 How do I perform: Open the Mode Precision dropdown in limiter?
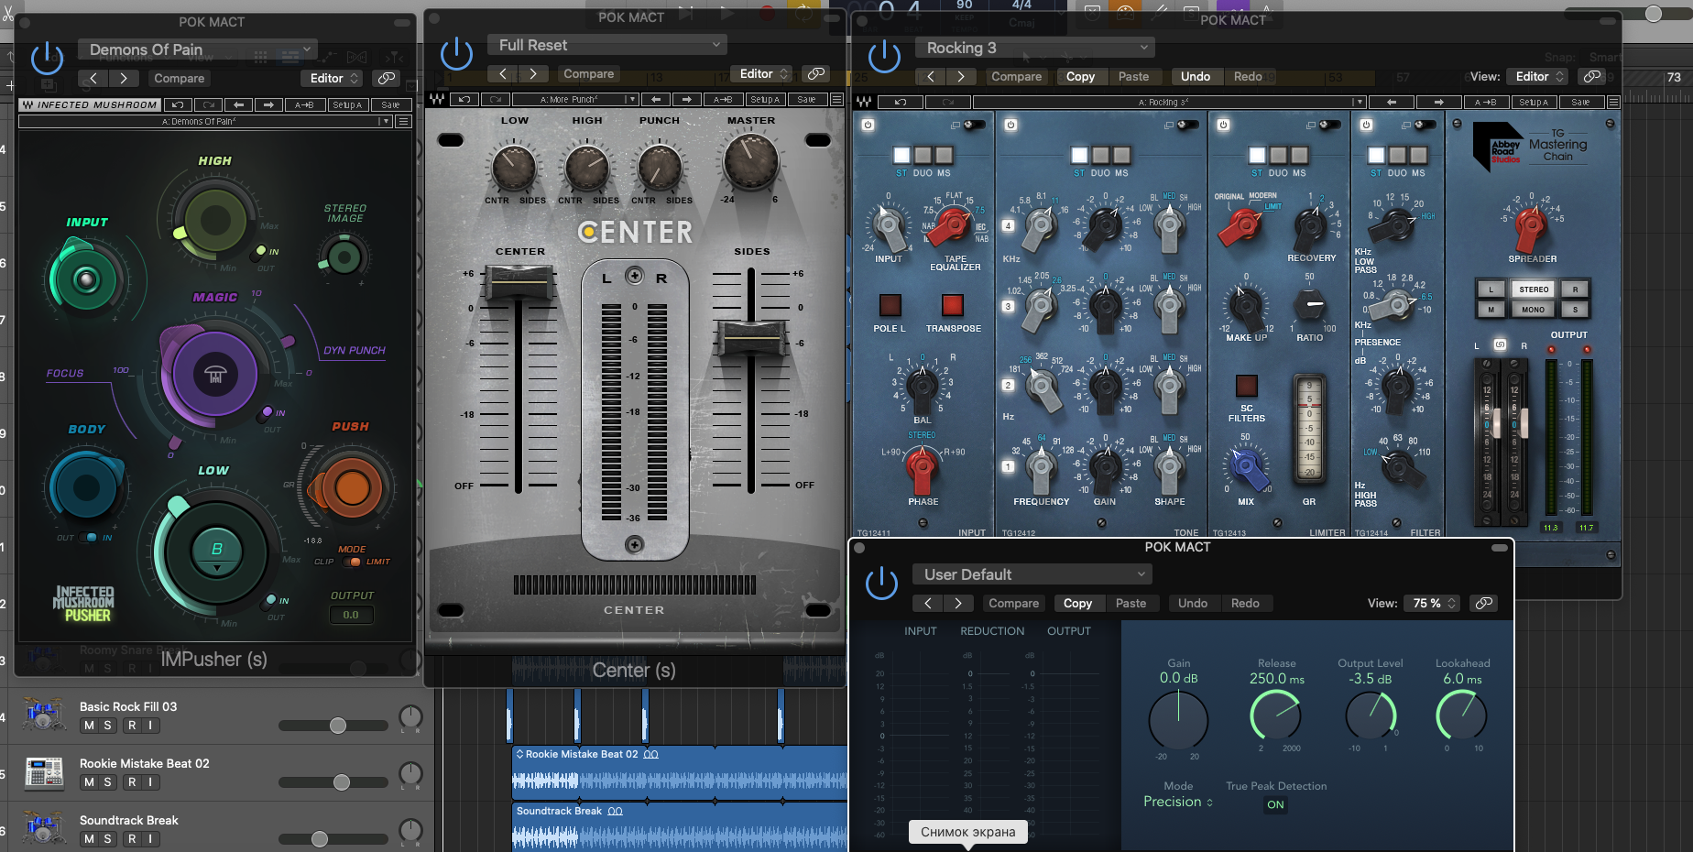[1178, 802]
